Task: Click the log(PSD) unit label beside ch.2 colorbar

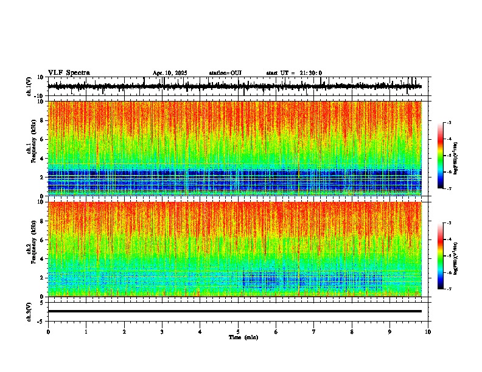Action: [456, 258]
